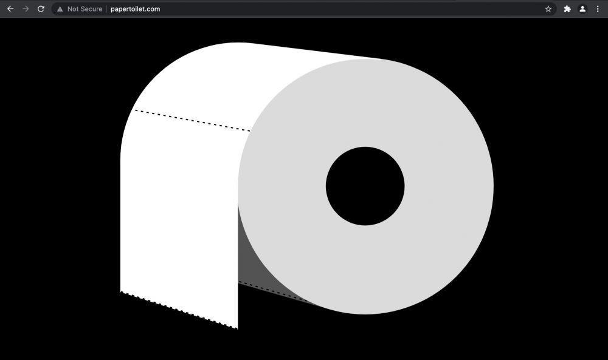Viewport: 608px width, 360px height.
Task: Click the black hole of the roll
Action: pos(365,186)
